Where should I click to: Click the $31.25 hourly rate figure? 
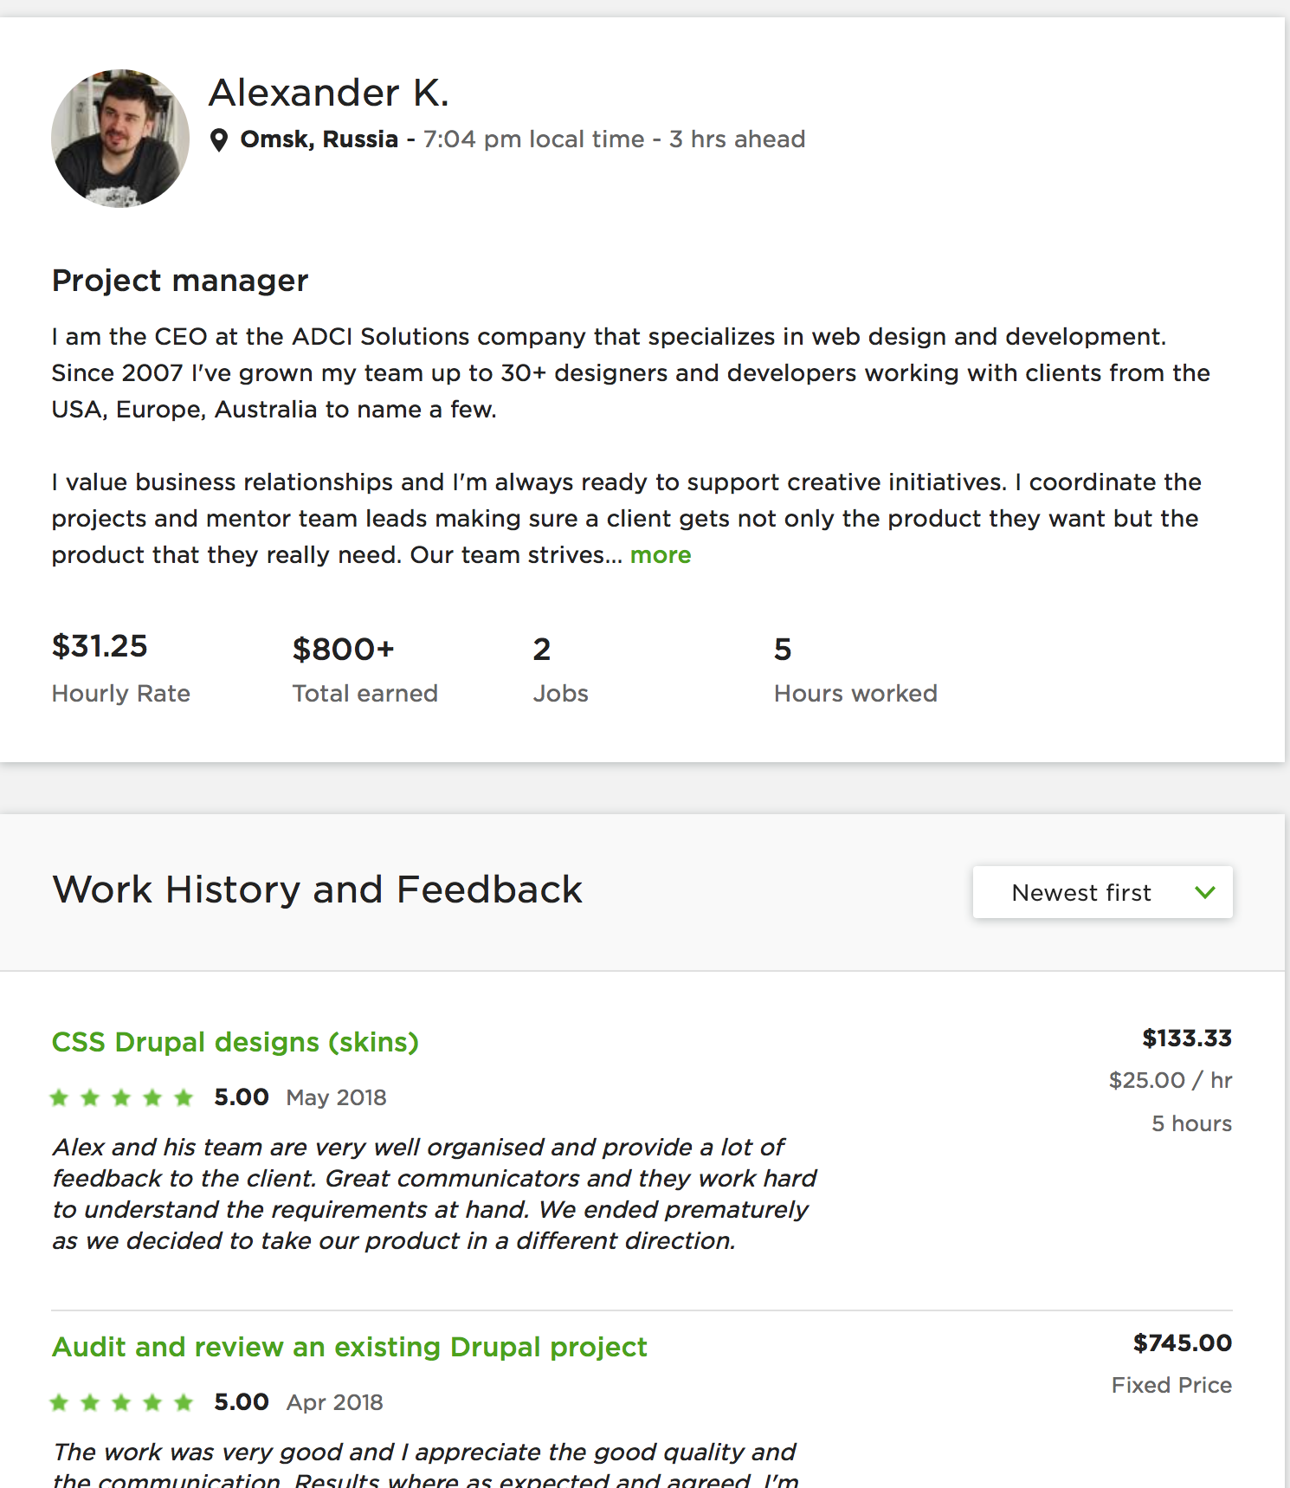point(100,646)
